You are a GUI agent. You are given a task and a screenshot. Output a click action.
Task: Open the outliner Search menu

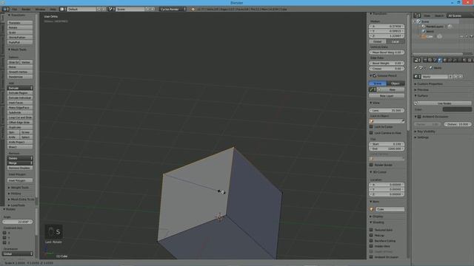[x=439, y=16]
